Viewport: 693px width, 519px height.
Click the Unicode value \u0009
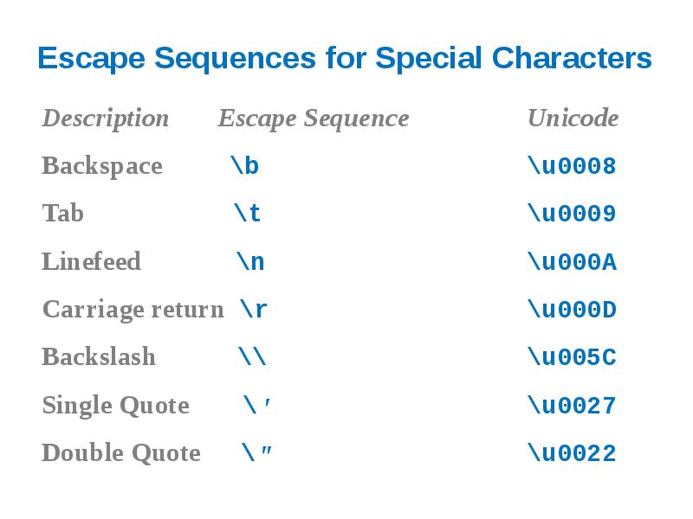pos(572,214)
